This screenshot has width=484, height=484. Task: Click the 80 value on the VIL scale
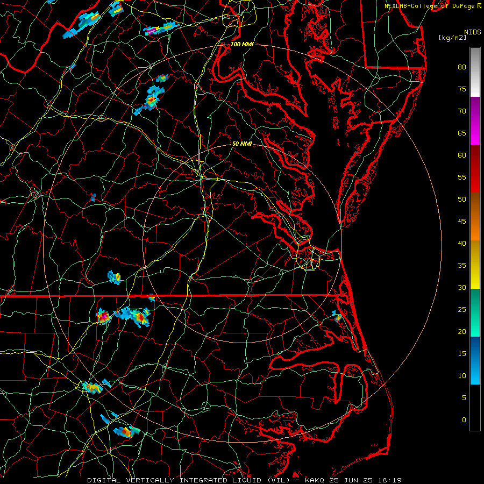[462, 67]
